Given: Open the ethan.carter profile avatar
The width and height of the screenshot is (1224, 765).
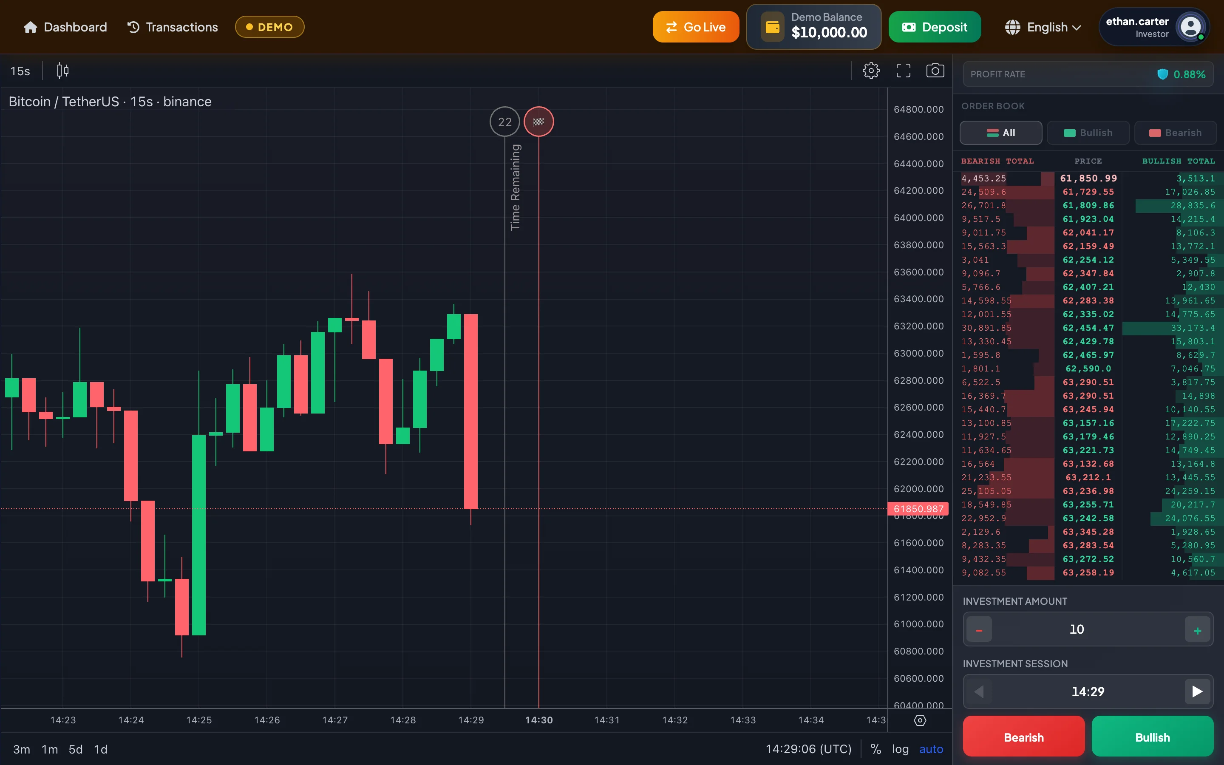Looking at the screenshot, I should (x=1190, y=27).
